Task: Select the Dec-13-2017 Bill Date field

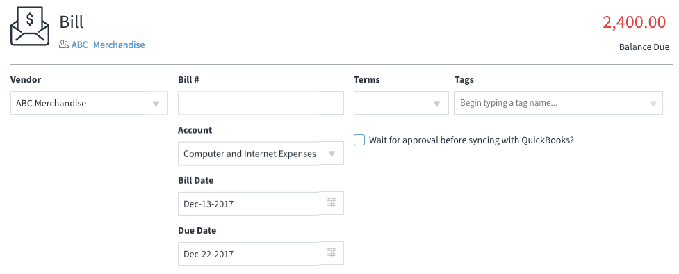Action: [261, 203]
